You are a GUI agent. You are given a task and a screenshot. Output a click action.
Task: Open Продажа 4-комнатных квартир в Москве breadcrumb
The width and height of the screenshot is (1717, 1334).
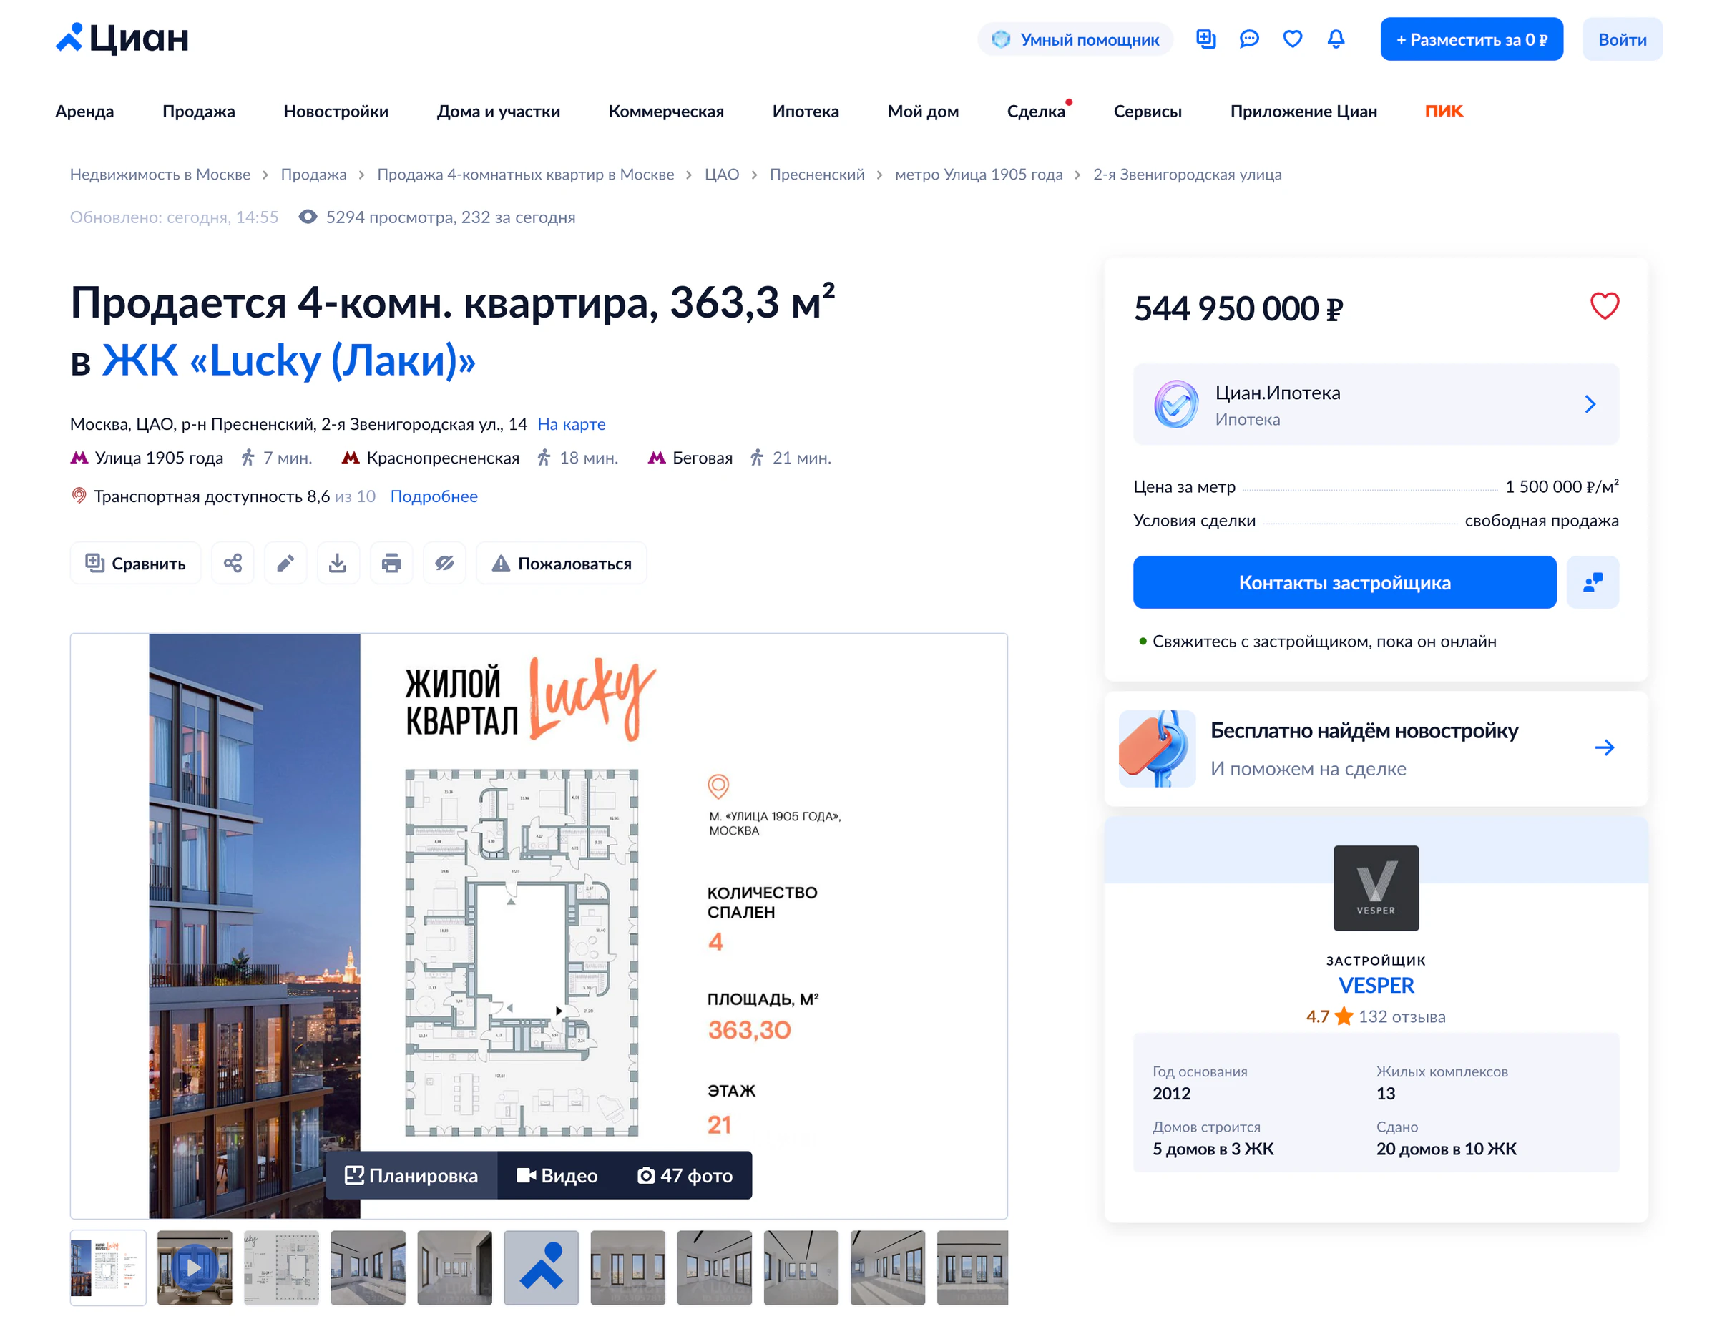(525, 175)
